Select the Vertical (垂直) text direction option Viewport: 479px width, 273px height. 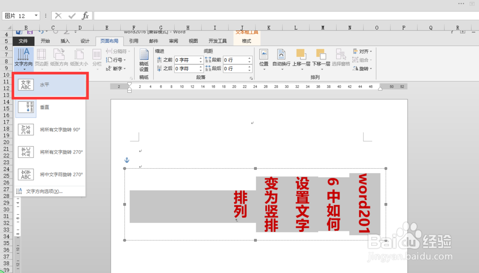pyautogui.click(x=50, y=108)
